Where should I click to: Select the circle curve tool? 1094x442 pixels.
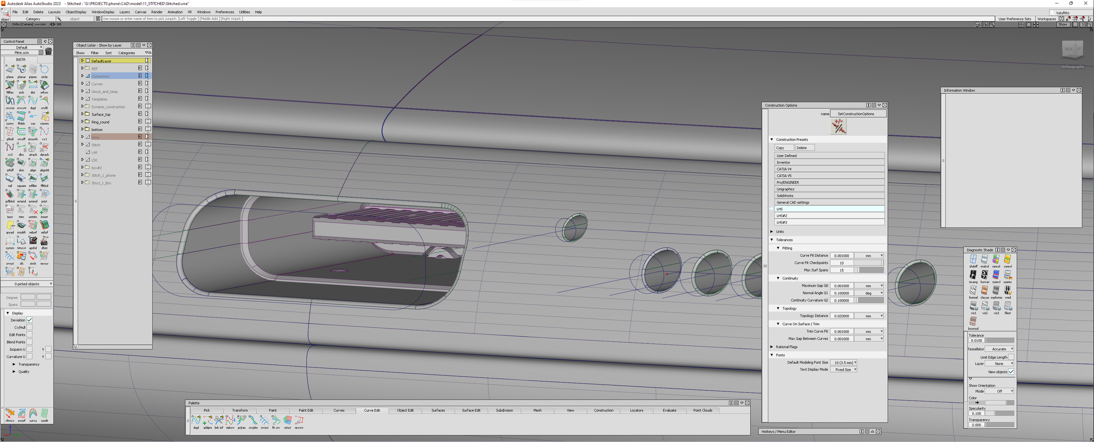44,70
